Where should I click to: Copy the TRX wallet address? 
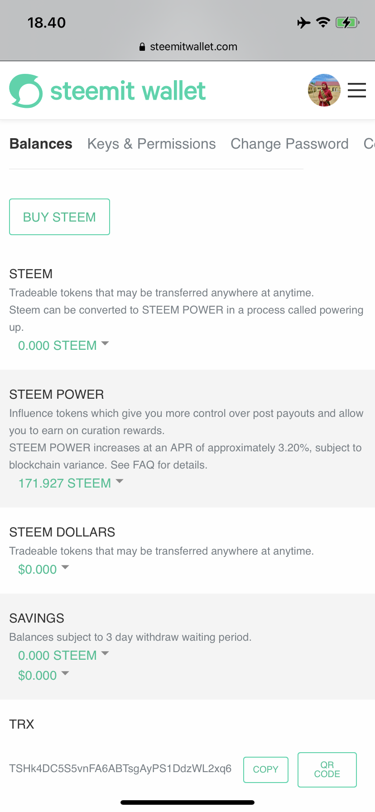(x=265, y=769)
